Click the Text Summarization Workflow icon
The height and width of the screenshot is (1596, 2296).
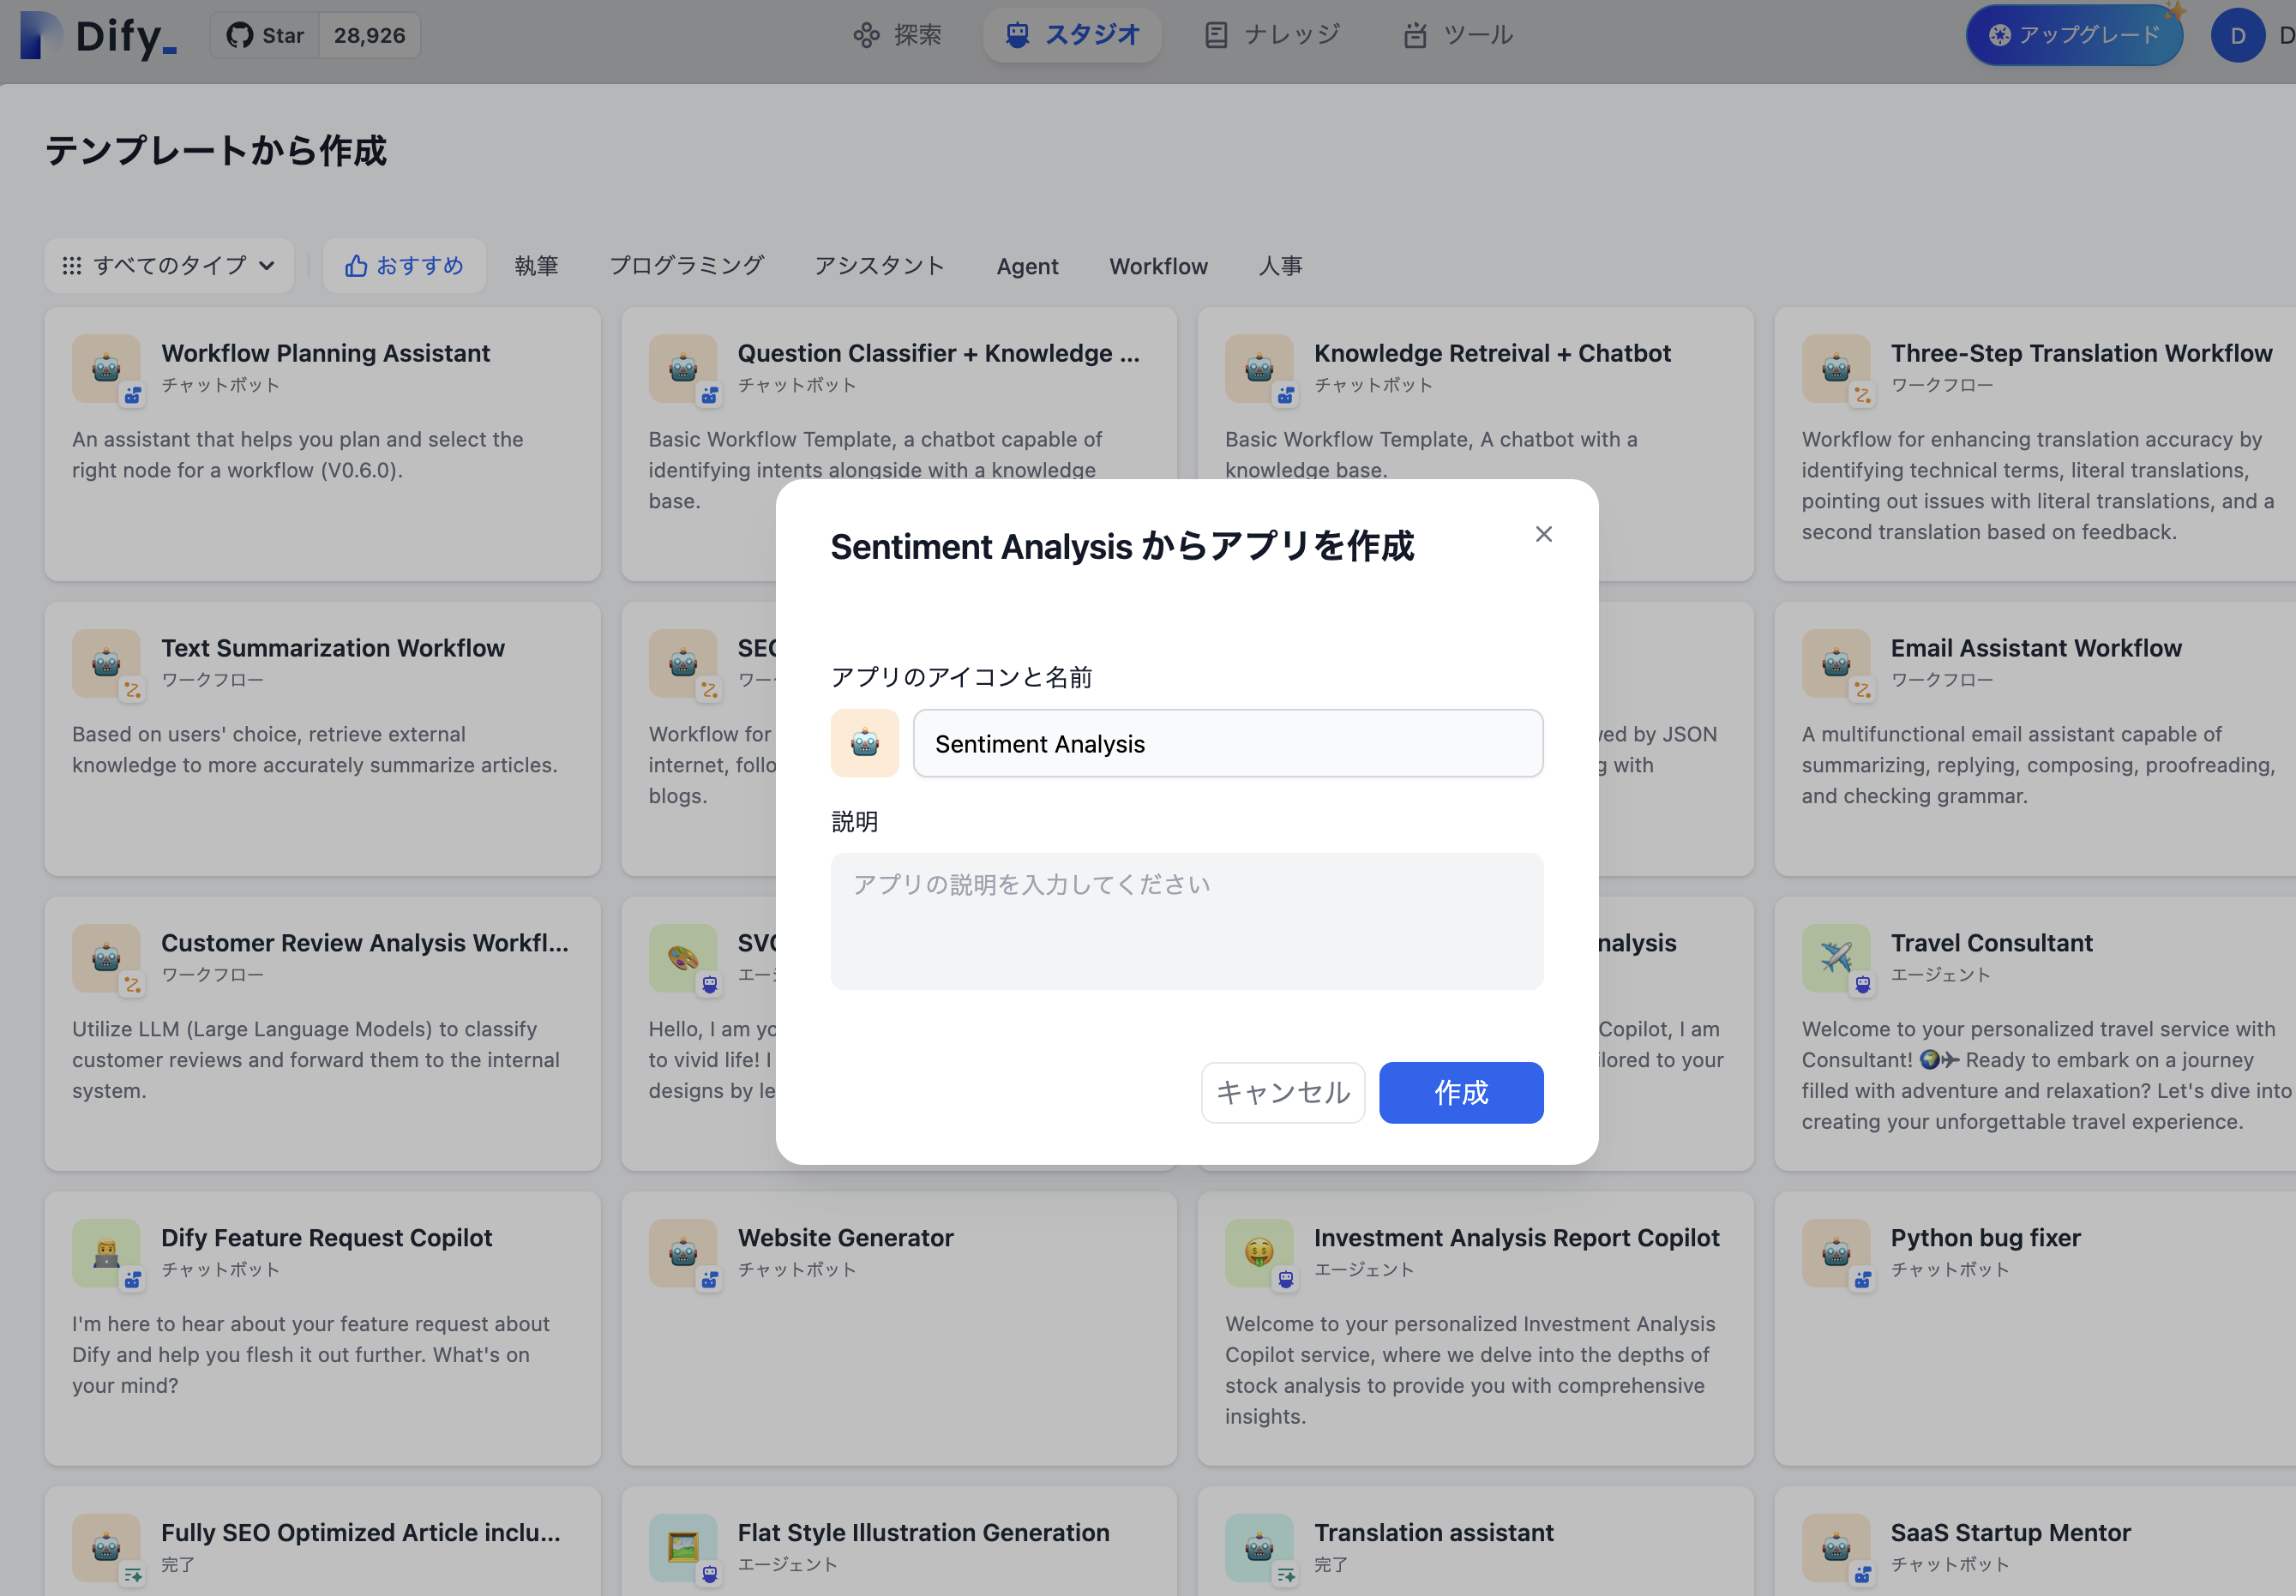coord(106,663)
